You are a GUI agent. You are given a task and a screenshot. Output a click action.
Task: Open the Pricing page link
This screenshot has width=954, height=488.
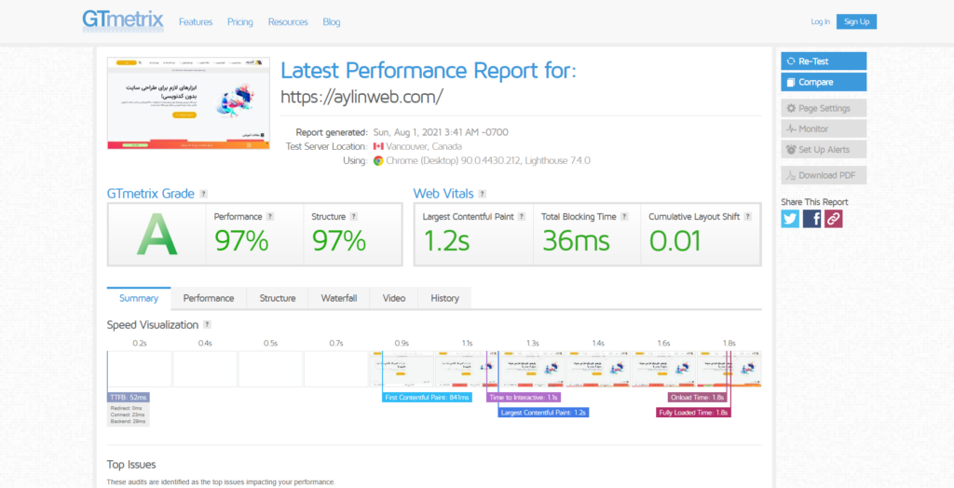[x=239, y=22]
